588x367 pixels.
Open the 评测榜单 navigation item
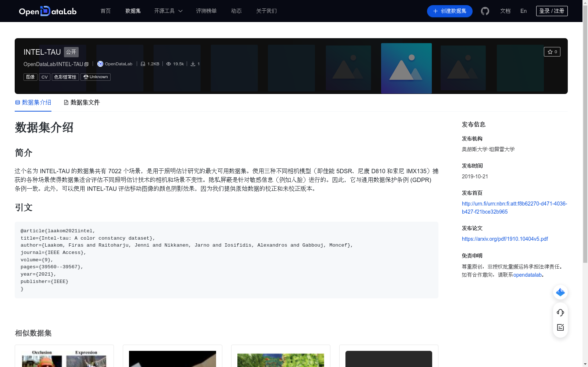206,11
